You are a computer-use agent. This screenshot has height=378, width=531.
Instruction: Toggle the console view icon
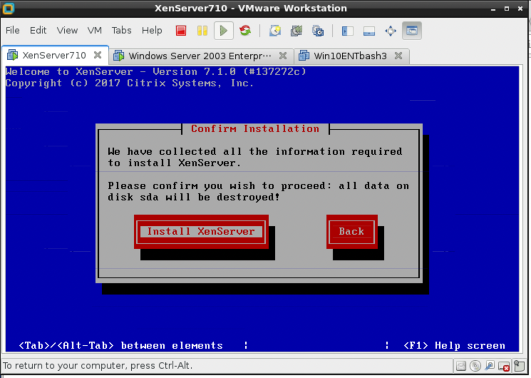pos(412,31)
